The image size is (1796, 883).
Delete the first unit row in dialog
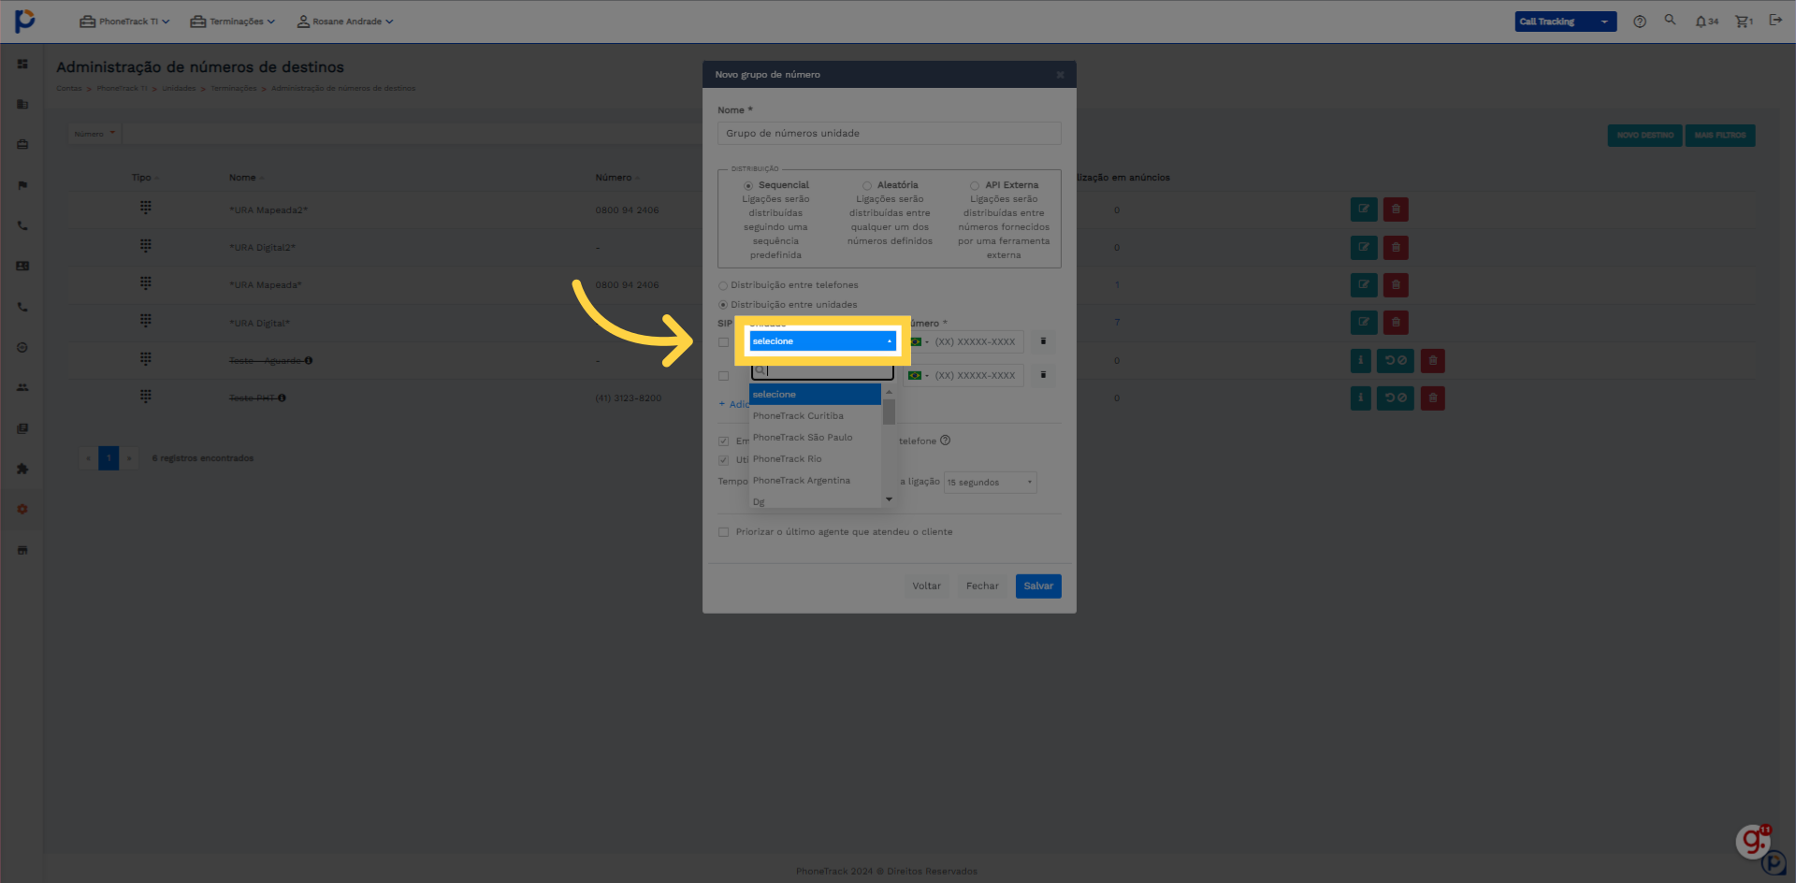[1043, 341]
